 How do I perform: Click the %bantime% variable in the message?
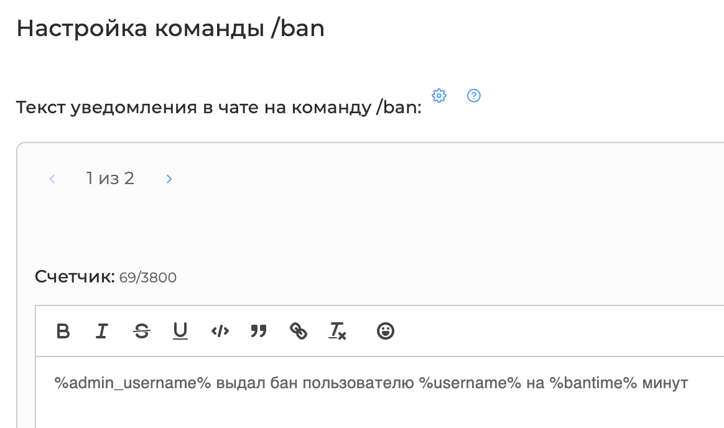click(x=593, y=383)
